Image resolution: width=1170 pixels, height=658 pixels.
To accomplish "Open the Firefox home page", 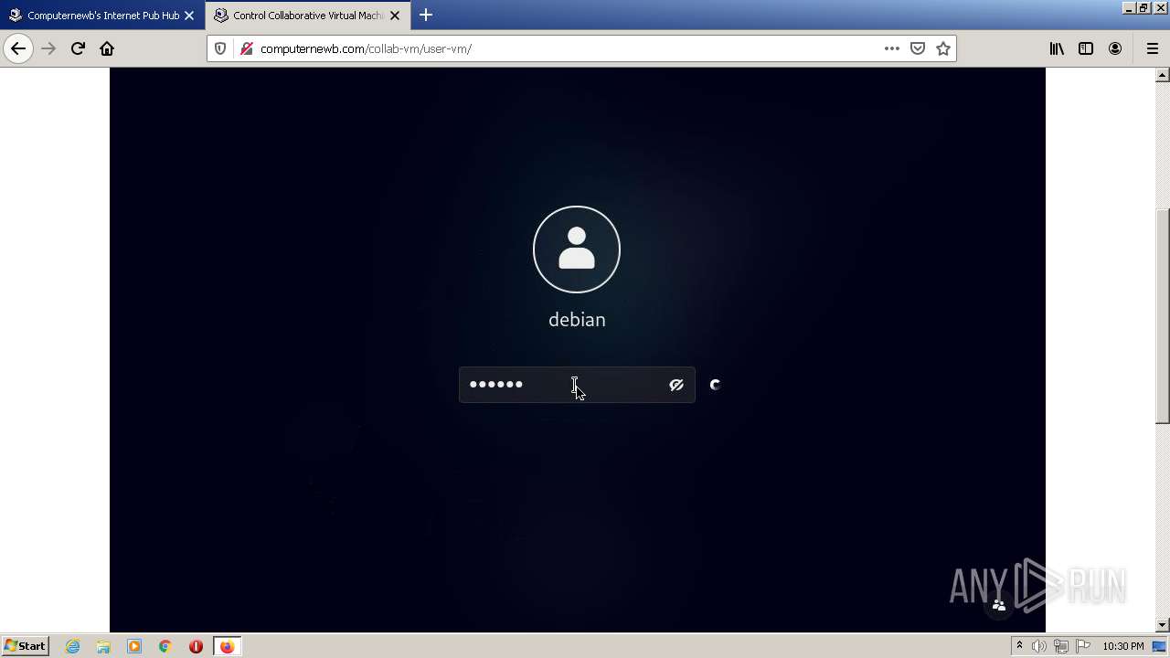I will click(x=107, y=48).
